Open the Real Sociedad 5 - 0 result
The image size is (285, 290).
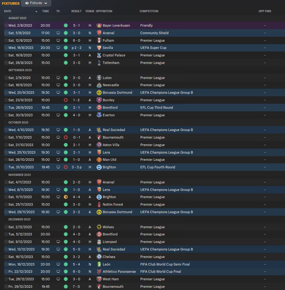point(76,249)
